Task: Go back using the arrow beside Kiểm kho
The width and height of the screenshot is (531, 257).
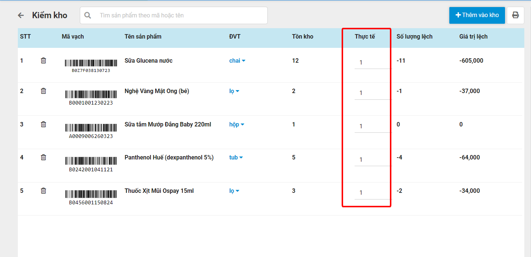Action: [21, 15]
